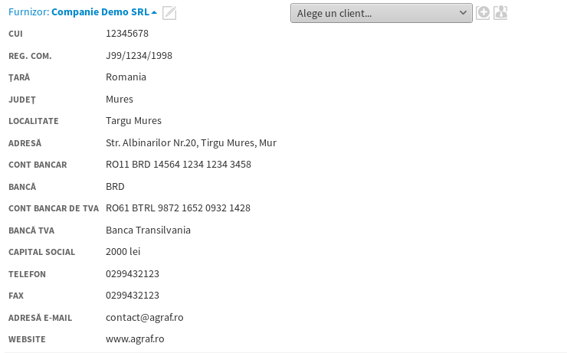Screen dimensions: 567x353
Task: Click the Furnizor label text
Action: pyautogui.click(x=28, y=12)
